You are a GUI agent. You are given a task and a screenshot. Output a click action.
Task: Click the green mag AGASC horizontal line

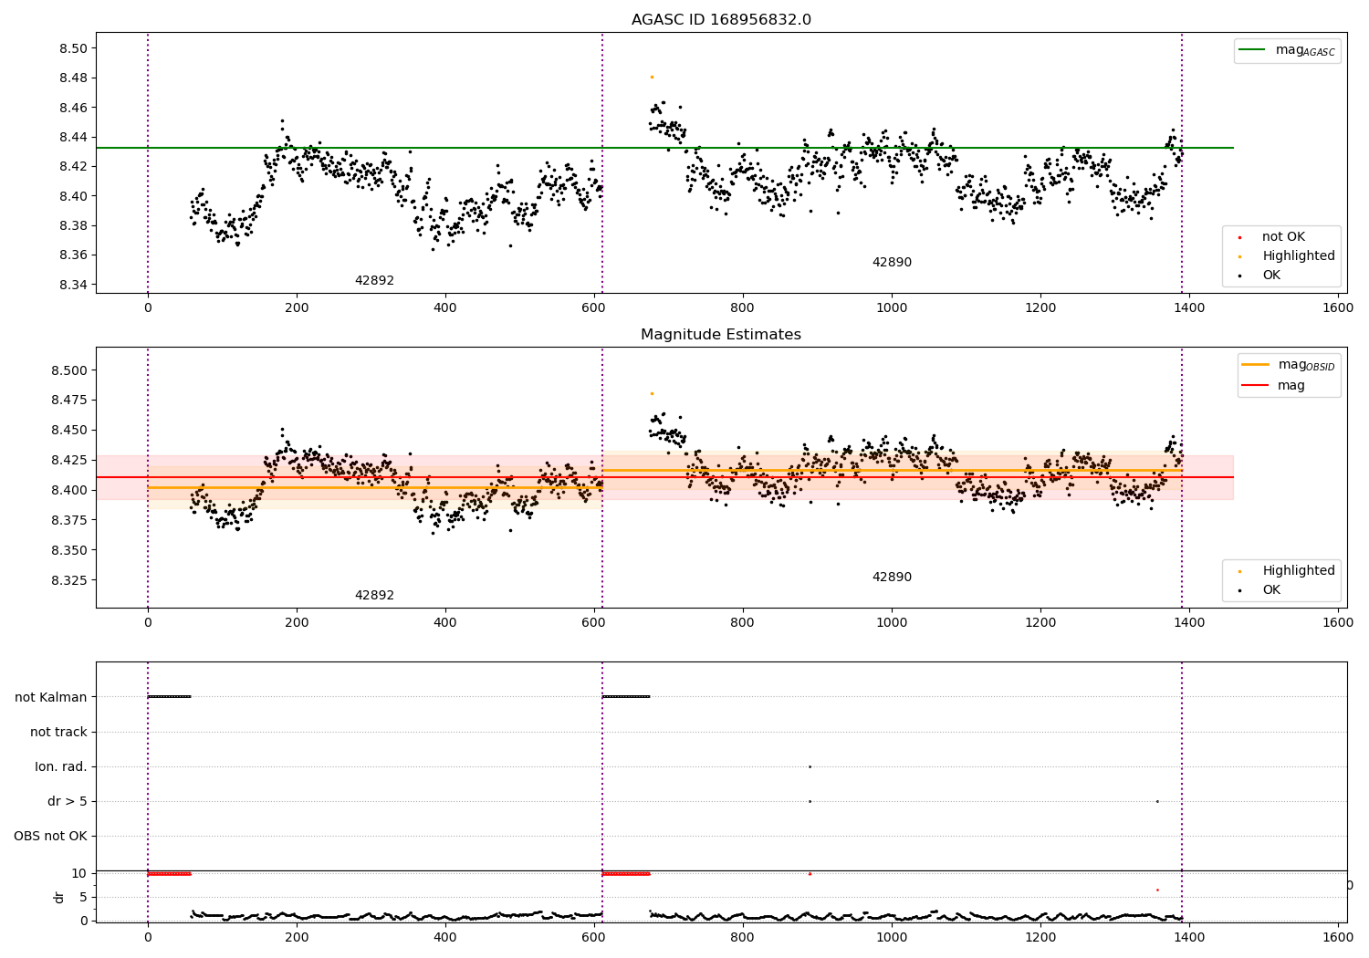coord(664,148)
